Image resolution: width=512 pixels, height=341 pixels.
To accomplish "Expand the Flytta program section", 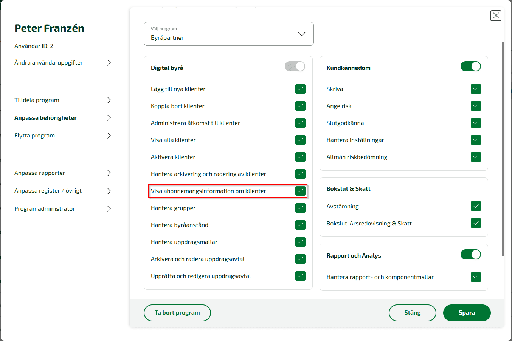I will [x=64, y=135].
